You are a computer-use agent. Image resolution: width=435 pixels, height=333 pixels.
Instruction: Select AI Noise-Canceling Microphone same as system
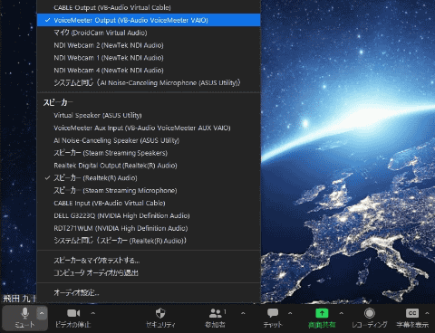(149, 82)
